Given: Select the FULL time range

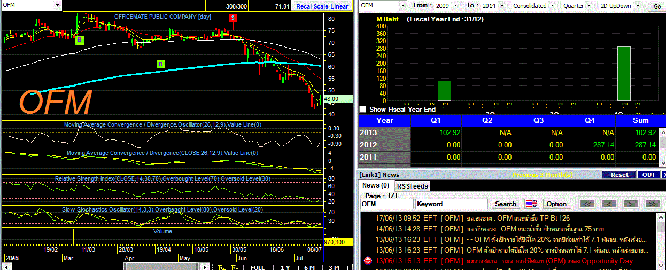Looking at the screenshot, I should click(x=257, y=267).
